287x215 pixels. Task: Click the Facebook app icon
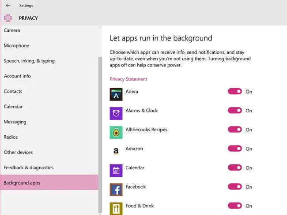coord(116,189)
